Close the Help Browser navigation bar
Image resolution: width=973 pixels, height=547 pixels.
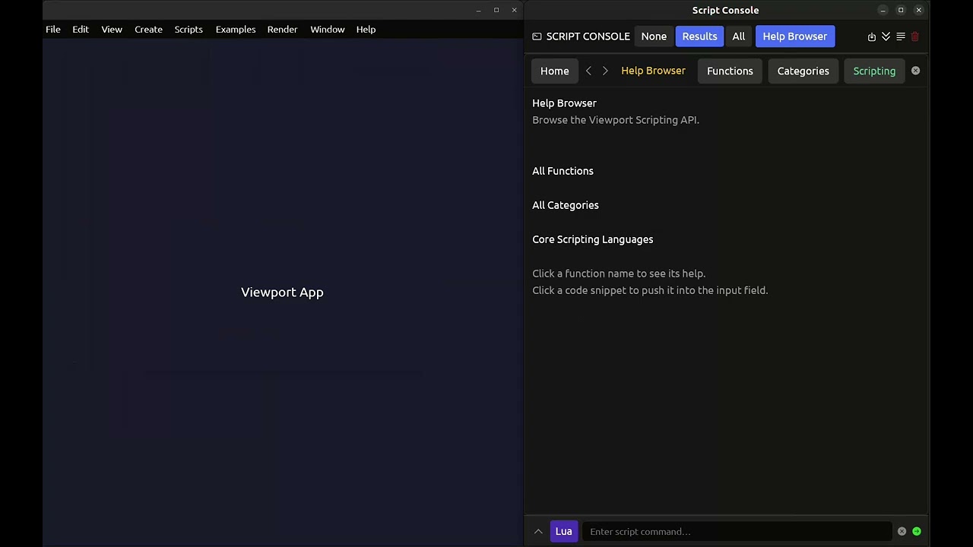click(915, 71)
